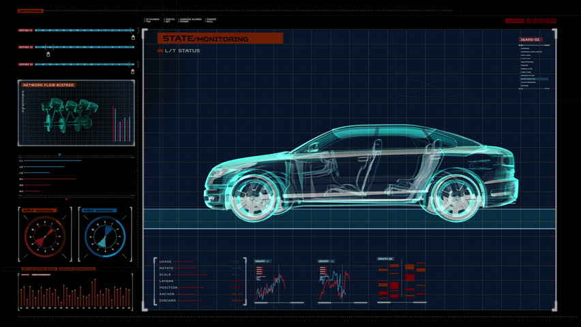Click the orange indicator beside L/T STATUS

[160, 51]
